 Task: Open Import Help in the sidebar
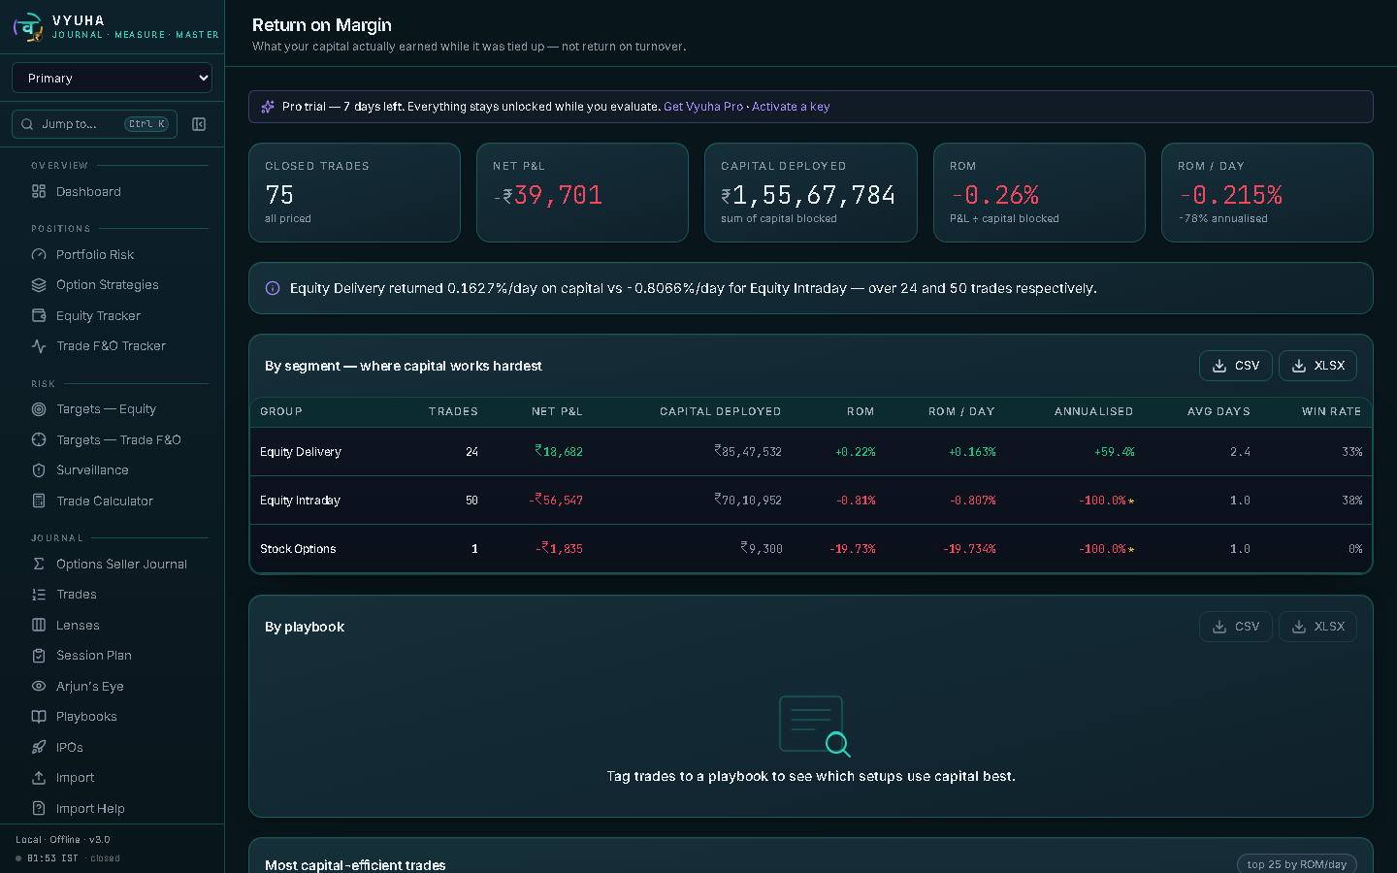coord(112,809)
